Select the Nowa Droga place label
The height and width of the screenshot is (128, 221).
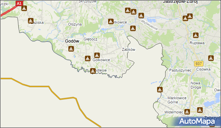tap(196, 85)
